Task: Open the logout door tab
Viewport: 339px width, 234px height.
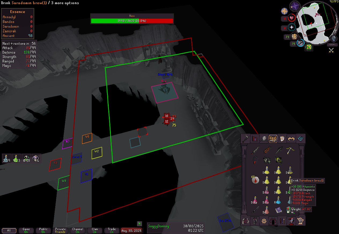Action: pyautogui.click(x=273, y=221)
